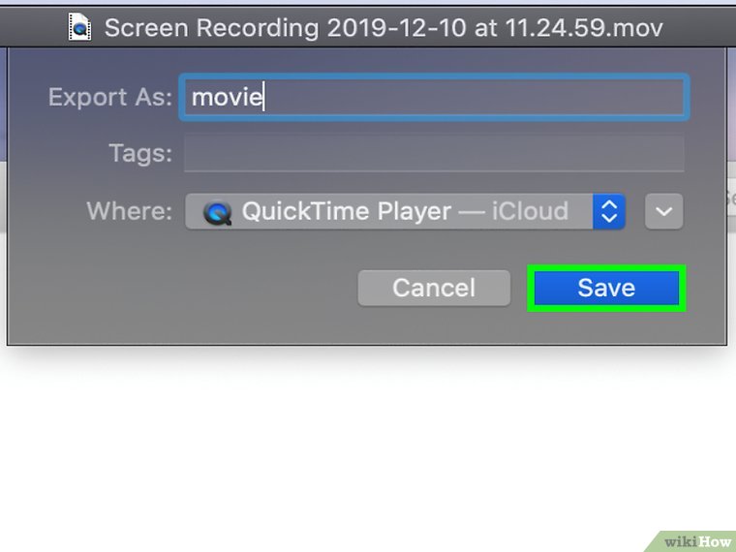Click the "Where:" label
The image size is (736, 552).
coord(130,212)
